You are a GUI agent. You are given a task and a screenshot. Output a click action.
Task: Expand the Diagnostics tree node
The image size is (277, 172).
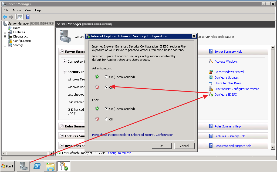point(5,36)
